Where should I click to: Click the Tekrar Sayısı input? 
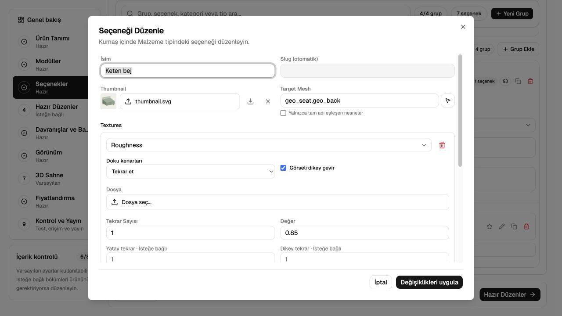point(191,233)
